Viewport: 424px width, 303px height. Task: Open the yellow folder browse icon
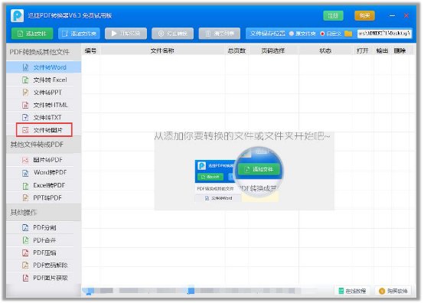coord(348,34)
